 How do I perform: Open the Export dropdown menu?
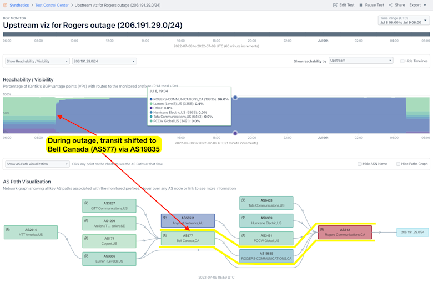pos(417,5)
